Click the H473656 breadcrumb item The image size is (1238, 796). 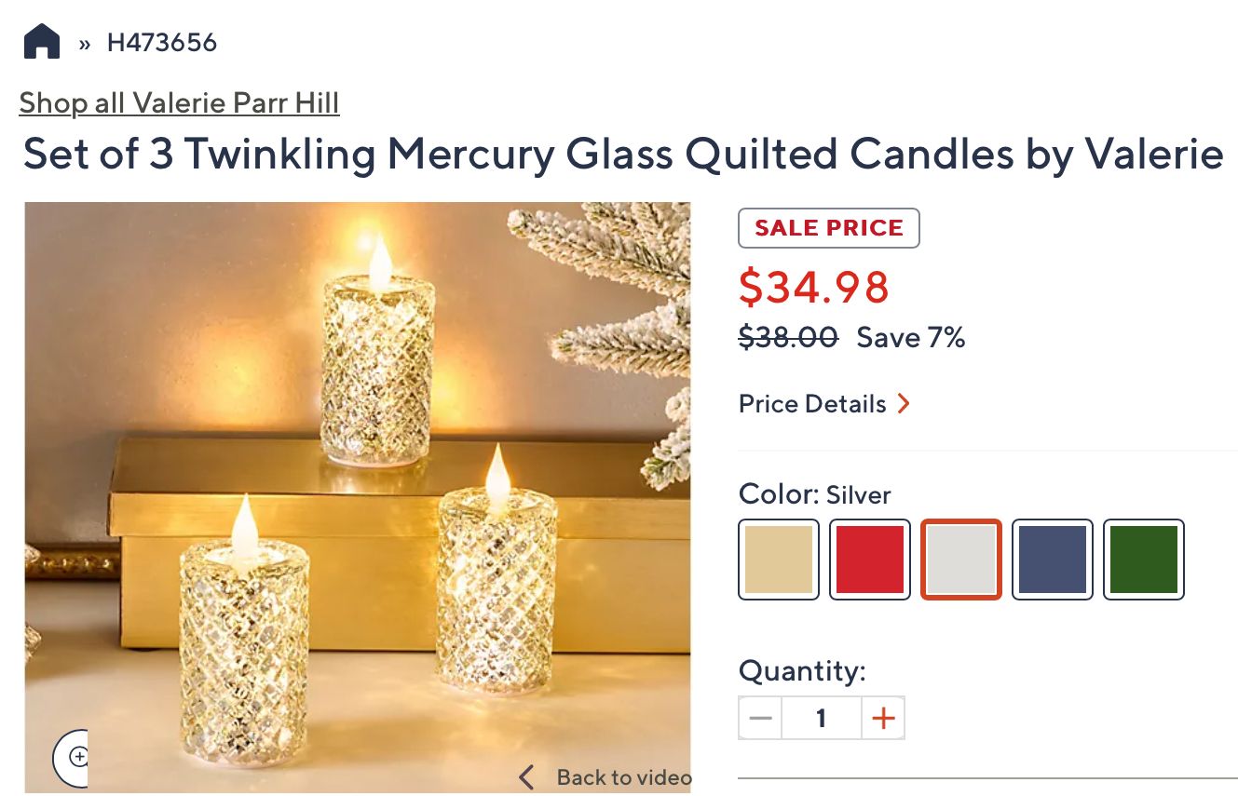(162, 43)
